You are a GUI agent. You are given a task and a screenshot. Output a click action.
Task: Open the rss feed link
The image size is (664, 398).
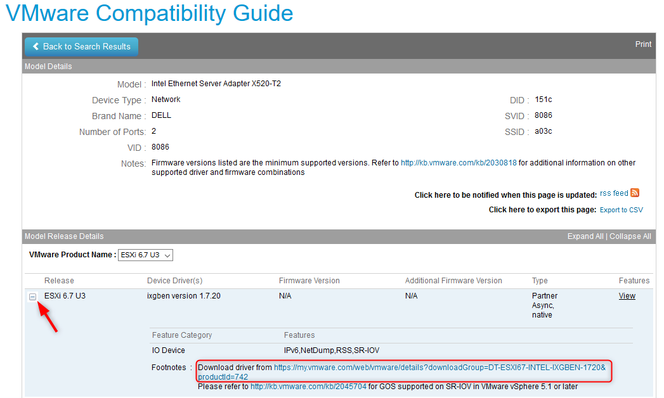[614, 193]
